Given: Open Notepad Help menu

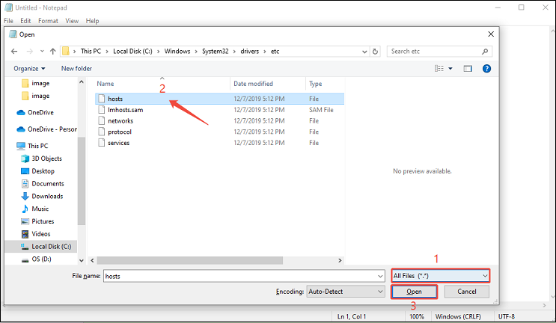Looking at the screenshot, I should 92,21.
